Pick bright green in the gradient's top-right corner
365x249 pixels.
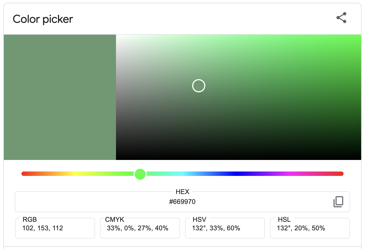359,37
